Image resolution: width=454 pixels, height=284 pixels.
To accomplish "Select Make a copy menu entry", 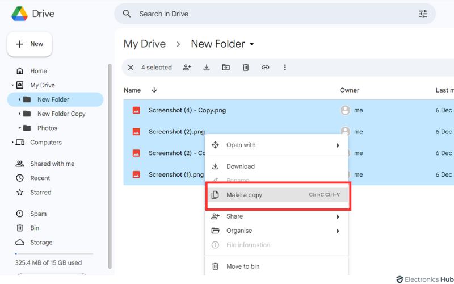I will tap(276, 195).
